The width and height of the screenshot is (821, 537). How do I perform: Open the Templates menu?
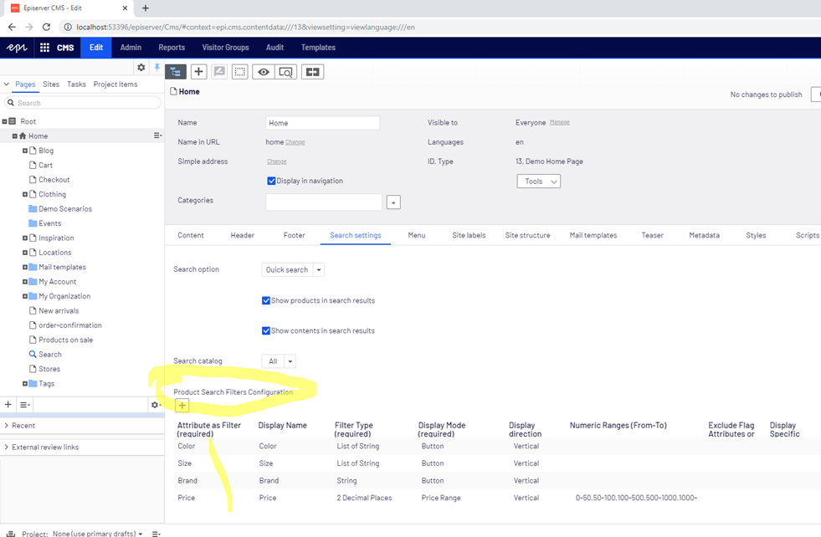pyautogui.click(x=318, y=48)
